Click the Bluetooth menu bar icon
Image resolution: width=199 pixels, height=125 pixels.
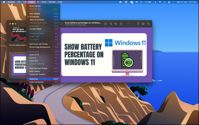tap(155, 2)
